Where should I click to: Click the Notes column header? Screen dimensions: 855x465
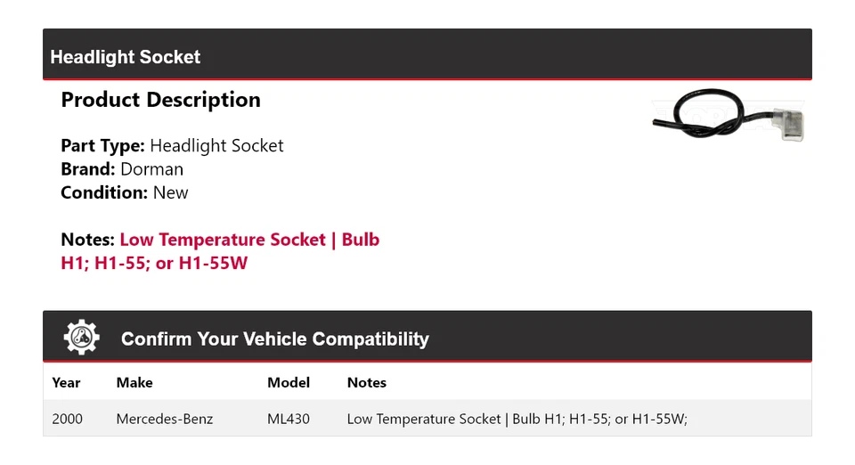(366, 383)
